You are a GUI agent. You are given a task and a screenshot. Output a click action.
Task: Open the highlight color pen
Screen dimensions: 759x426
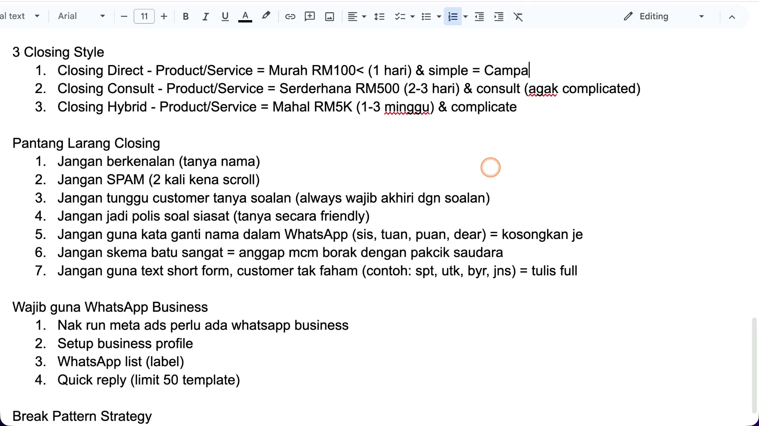pos(266,16)
